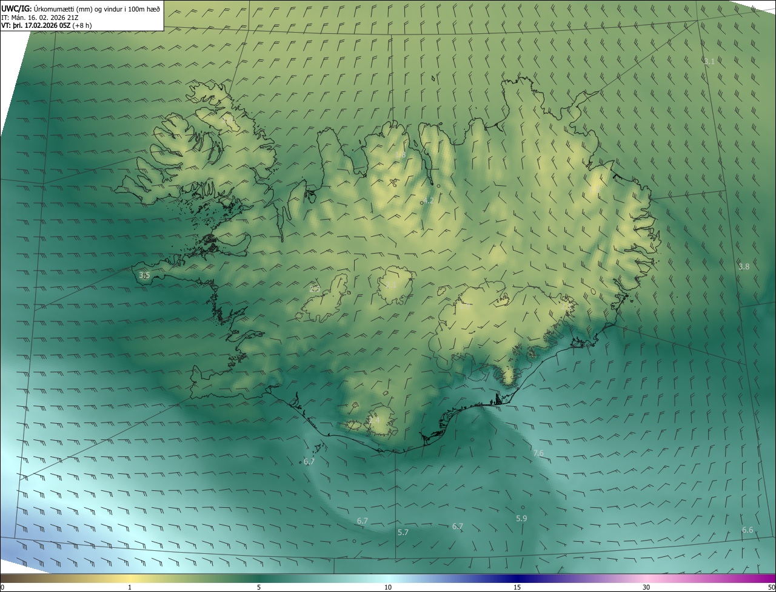Click the 3.5 value label on the map
The height and width of the screenshot is (592, 776).
pos(144,275)
